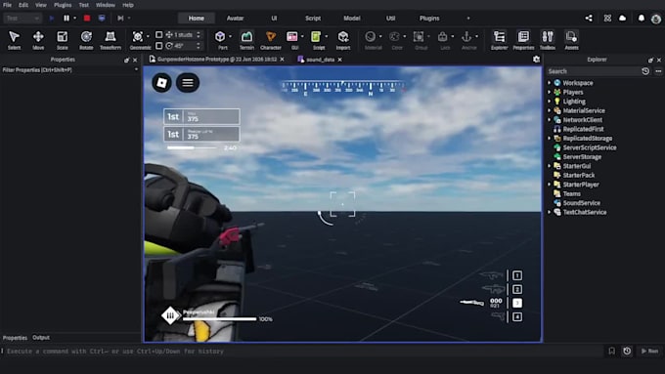
Task: Open the Assets manager
Action: [x=571, y=40]
